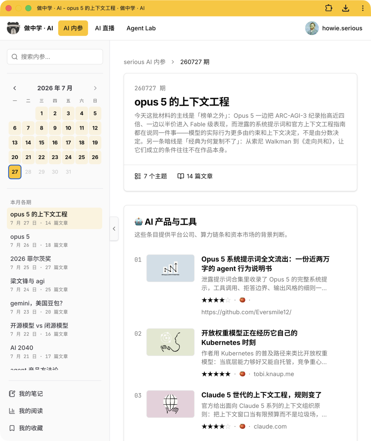The image size is (371, 441).
Task: Open the AI 2040 issue
Action: (x=55, y=352)
